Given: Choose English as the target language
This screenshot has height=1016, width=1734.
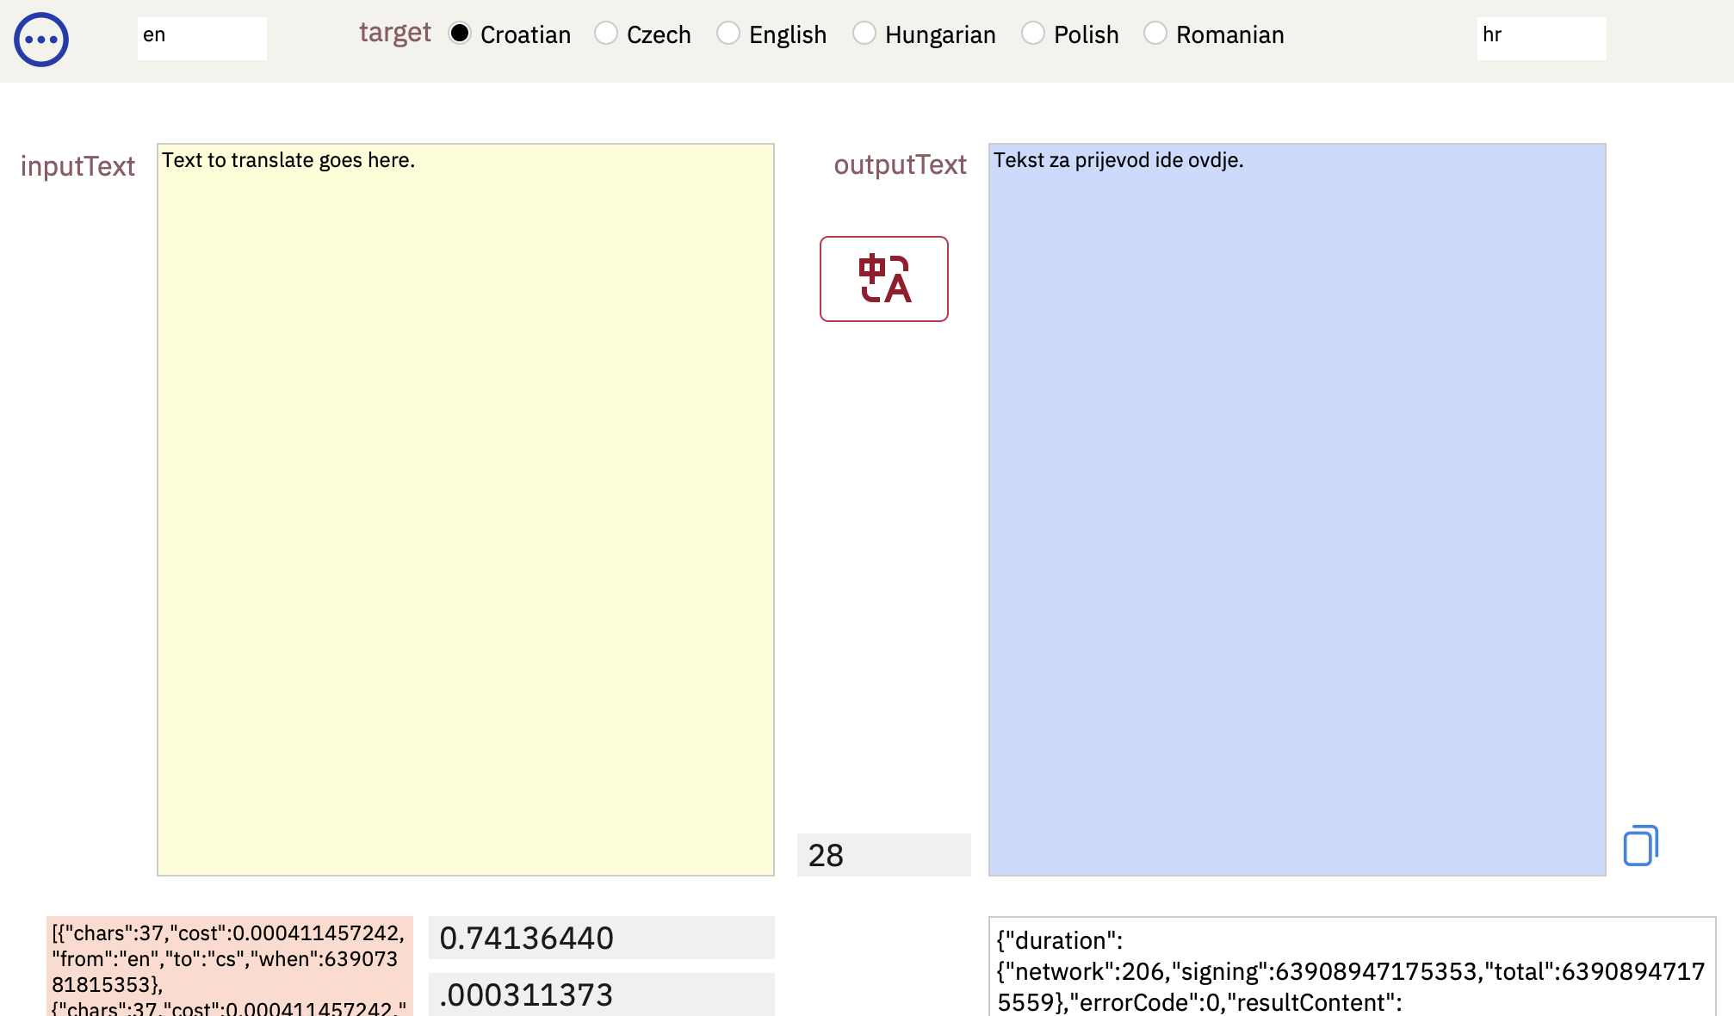Looking at the screenshot, I should [x=728, y=34].
